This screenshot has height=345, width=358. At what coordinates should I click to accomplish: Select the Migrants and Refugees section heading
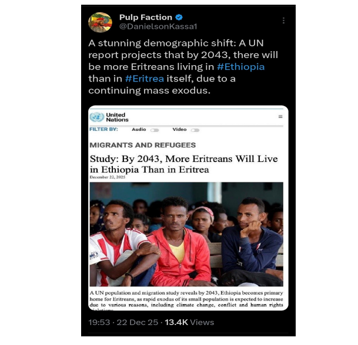click(142, 145)
